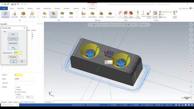Start the Auto Drill toolpath
This screenshot has width=194, height=109.
click(32, 15)
